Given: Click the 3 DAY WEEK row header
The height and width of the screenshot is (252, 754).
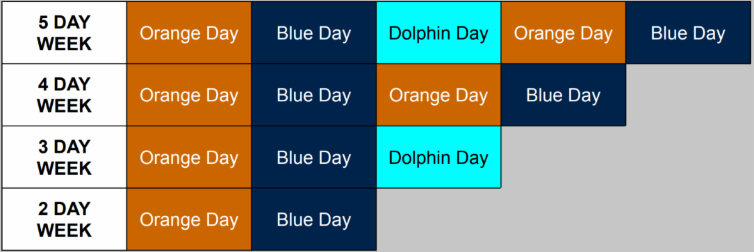Looking at the screenshot, I should pyautogui.click(x=64, y=157).
